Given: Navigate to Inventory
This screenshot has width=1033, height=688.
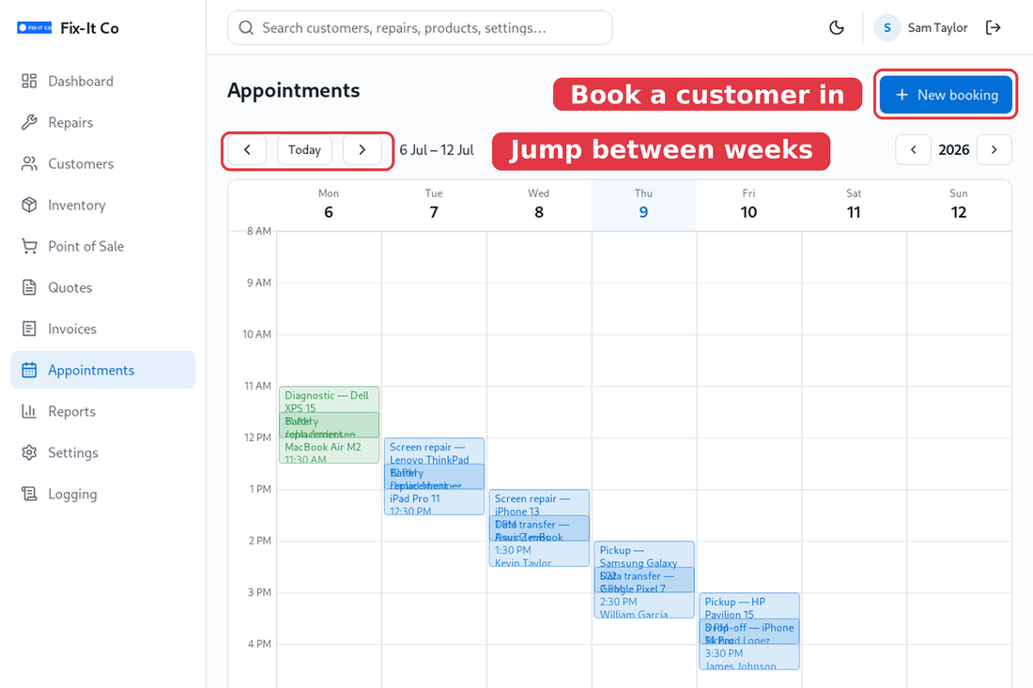Looking at the screenshot, I should click(102, 205).
